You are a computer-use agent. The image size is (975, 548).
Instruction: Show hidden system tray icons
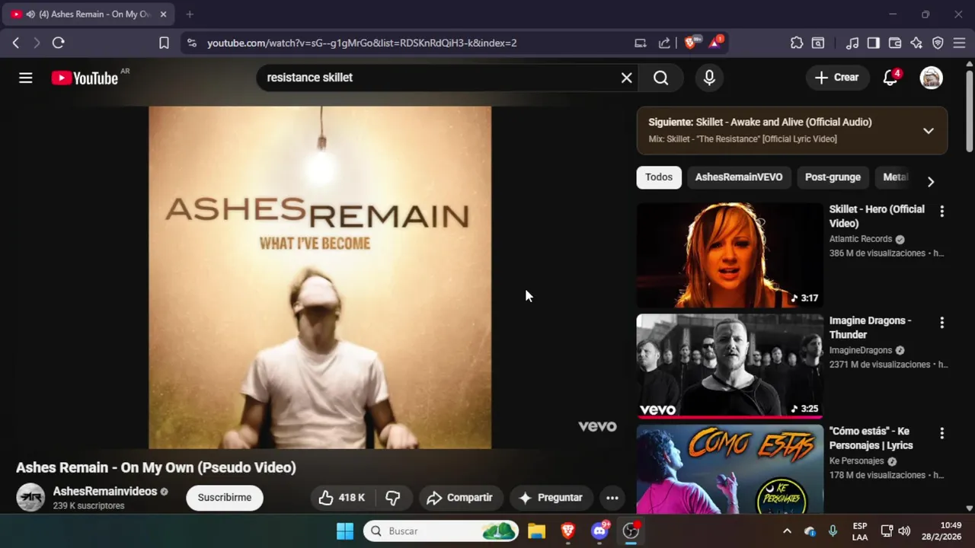787,530
